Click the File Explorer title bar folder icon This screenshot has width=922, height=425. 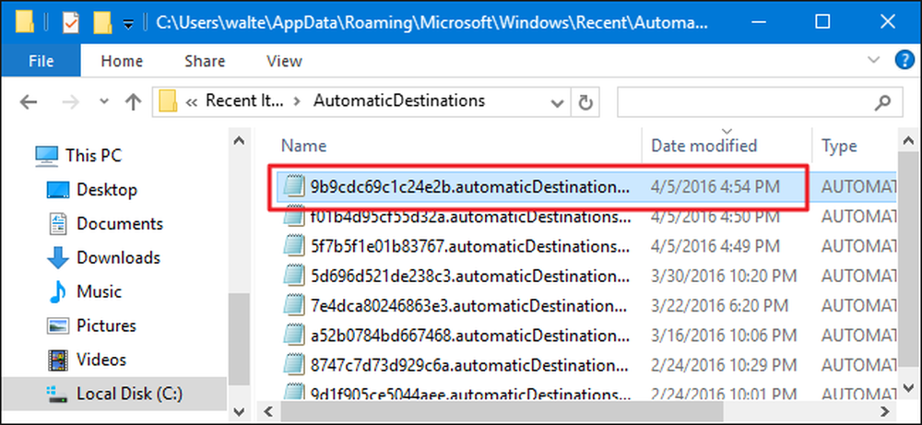click(x=25, y=23)
